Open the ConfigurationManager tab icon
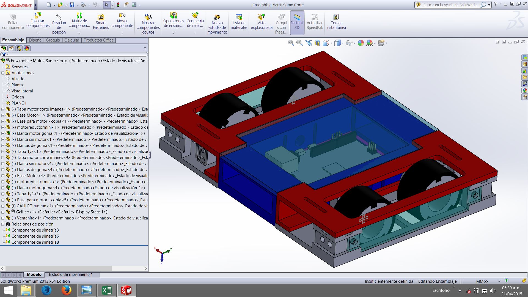 click(x=19, y=48)
